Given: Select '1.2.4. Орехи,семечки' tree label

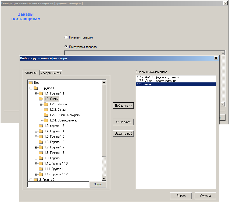Looking at the screenshot, I should [64, 120].
